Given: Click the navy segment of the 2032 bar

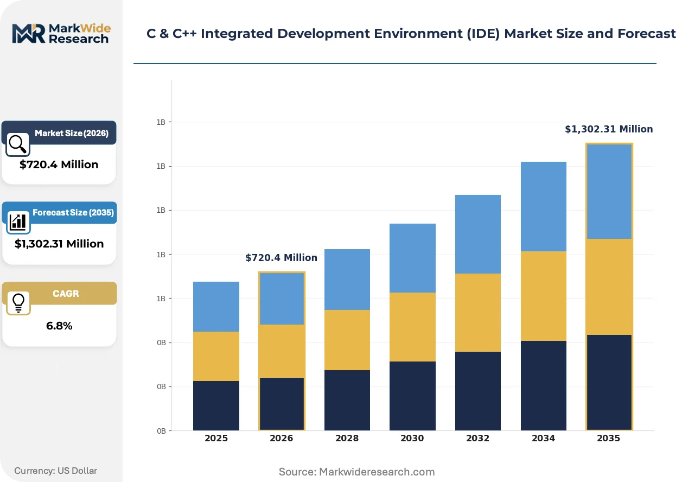Looking at the screenshot, I should point(477,391).
